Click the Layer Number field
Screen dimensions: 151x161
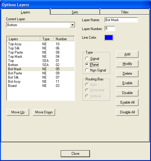pyautogui.click(x=110, y=29)
